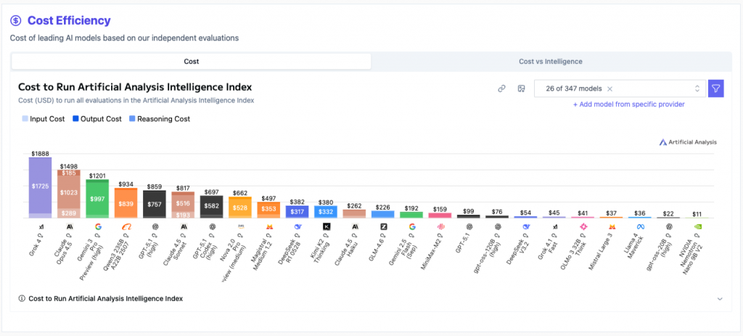Click the Meta logo for Llama 4 Maverick
The image size is (743, 336).
click(x=640, y=226)
